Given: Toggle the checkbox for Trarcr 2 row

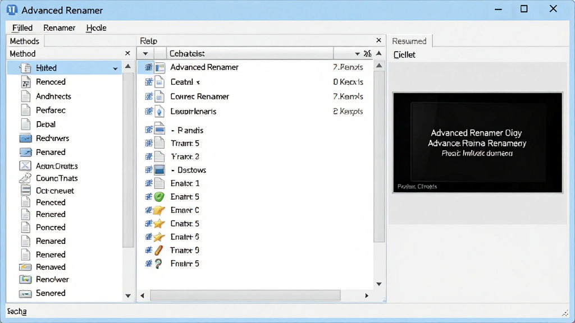Looking at the screenshot, I should click(148, 157).
